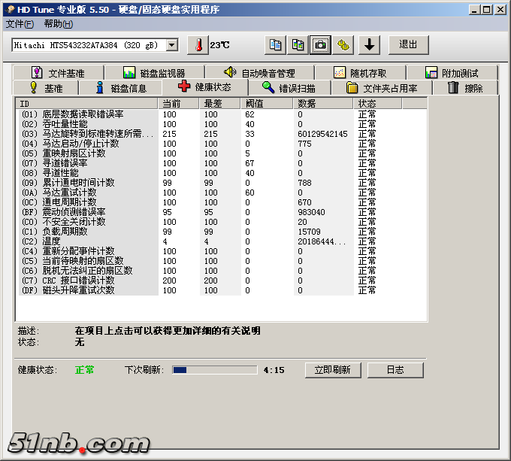
Task: Click the copy text to clipboard icon
Action: pyautogui.click(x=276, y=45)
